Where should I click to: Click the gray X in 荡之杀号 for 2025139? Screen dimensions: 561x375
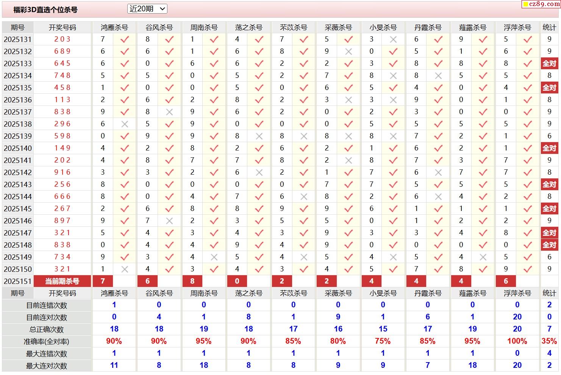(259, 136)
